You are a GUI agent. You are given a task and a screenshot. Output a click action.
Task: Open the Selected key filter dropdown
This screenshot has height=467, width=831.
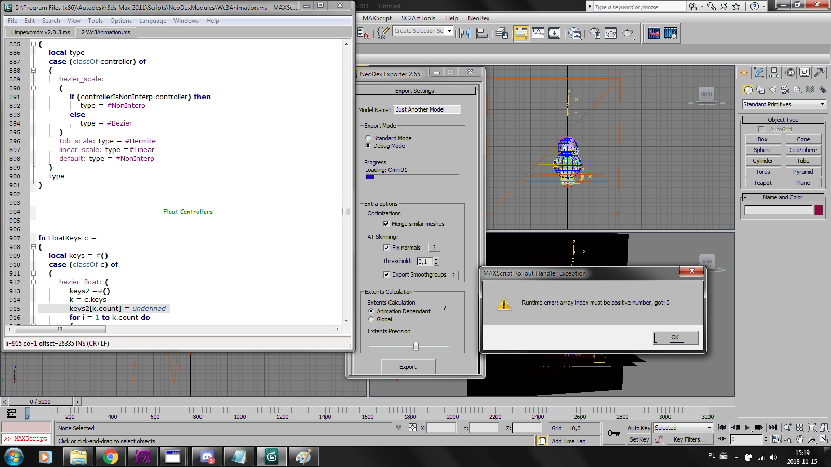(683, 428)
